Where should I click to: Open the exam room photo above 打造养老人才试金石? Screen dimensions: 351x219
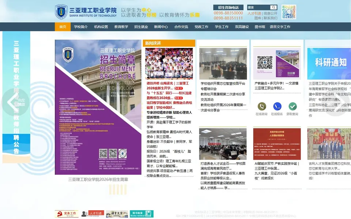223,144
